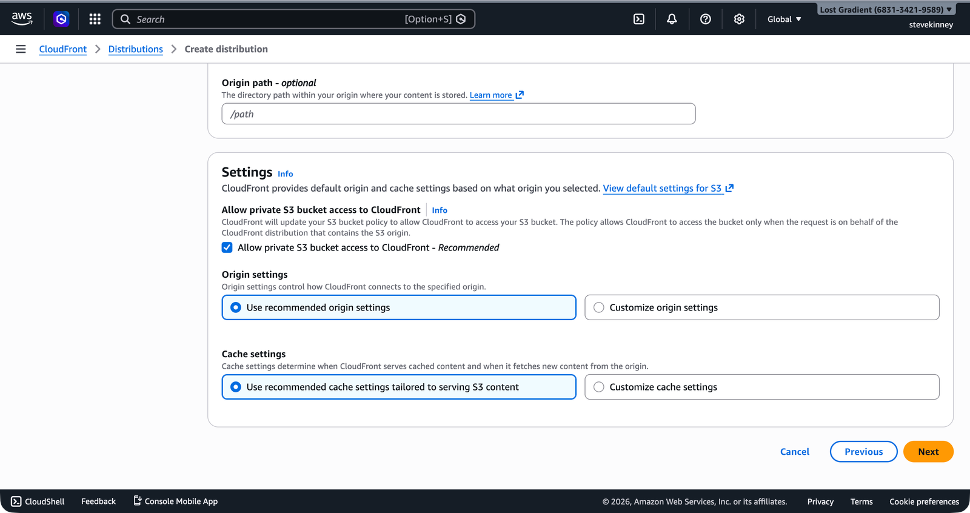
Task: Toggle Allow private S3 bucket access checkbox
Action: point(227,247)
